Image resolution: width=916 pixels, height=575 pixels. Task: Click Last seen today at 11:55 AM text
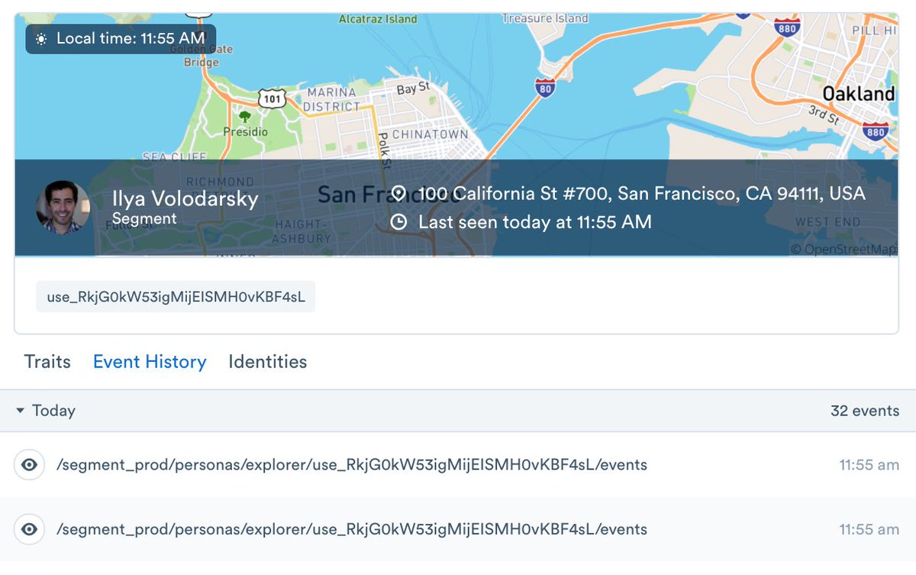click(535, 222)
